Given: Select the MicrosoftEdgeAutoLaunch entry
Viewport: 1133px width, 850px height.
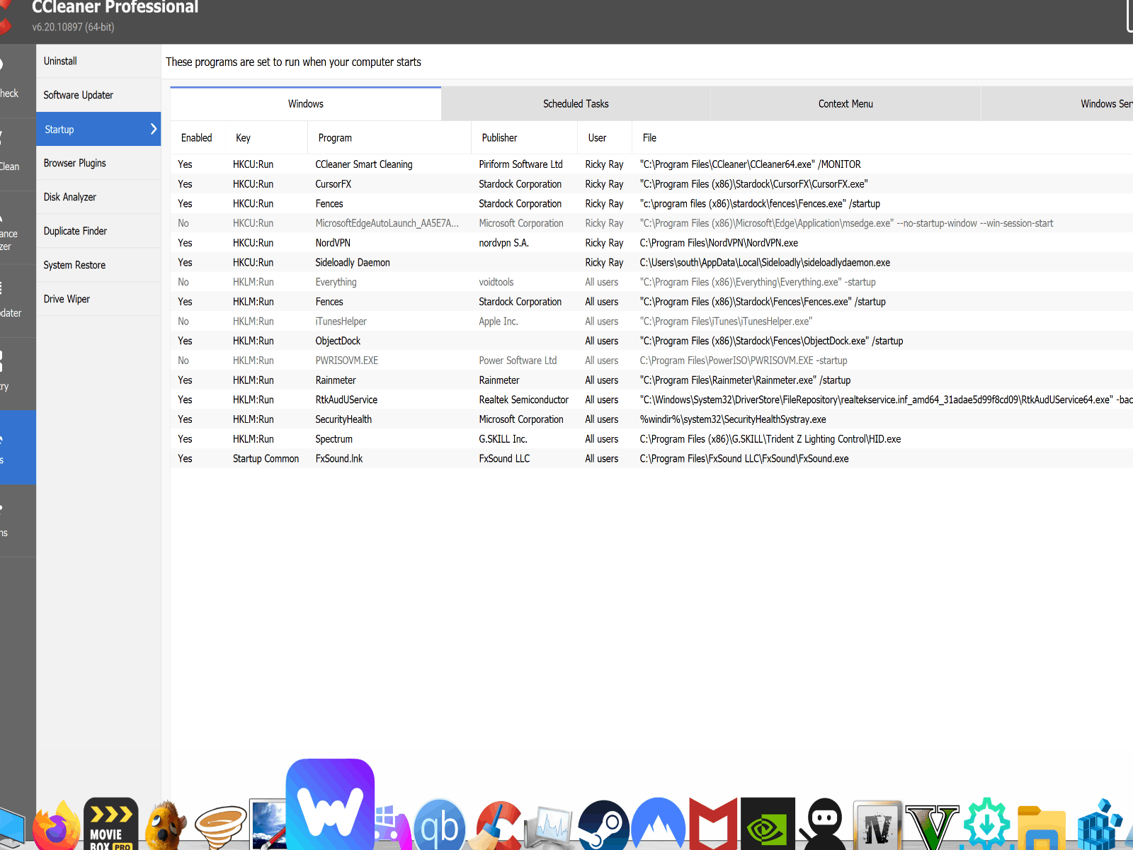Looking at the screenshot, I should (x=651, y=223).
